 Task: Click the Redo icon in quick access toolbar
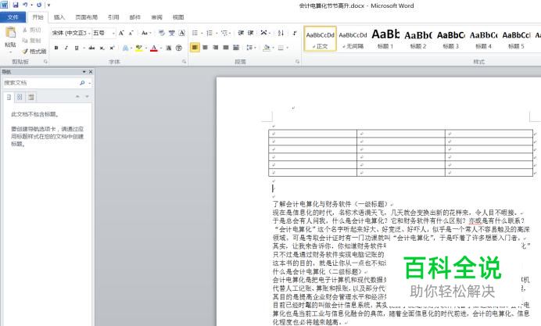coord(39,5)
